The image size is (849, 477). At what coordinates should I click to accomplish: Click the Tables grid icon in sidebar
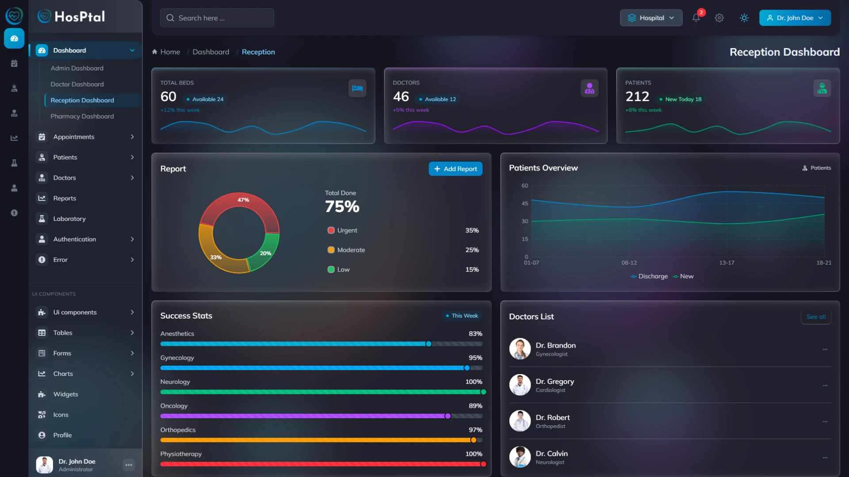coord(42,333)
